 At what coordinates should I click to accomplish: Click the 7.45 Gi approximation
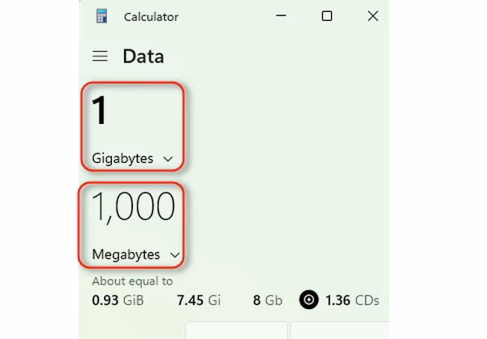[199, 300]
